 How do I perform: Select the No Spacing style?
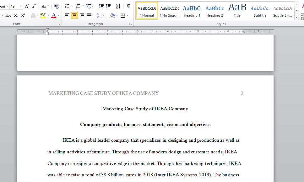170,11
